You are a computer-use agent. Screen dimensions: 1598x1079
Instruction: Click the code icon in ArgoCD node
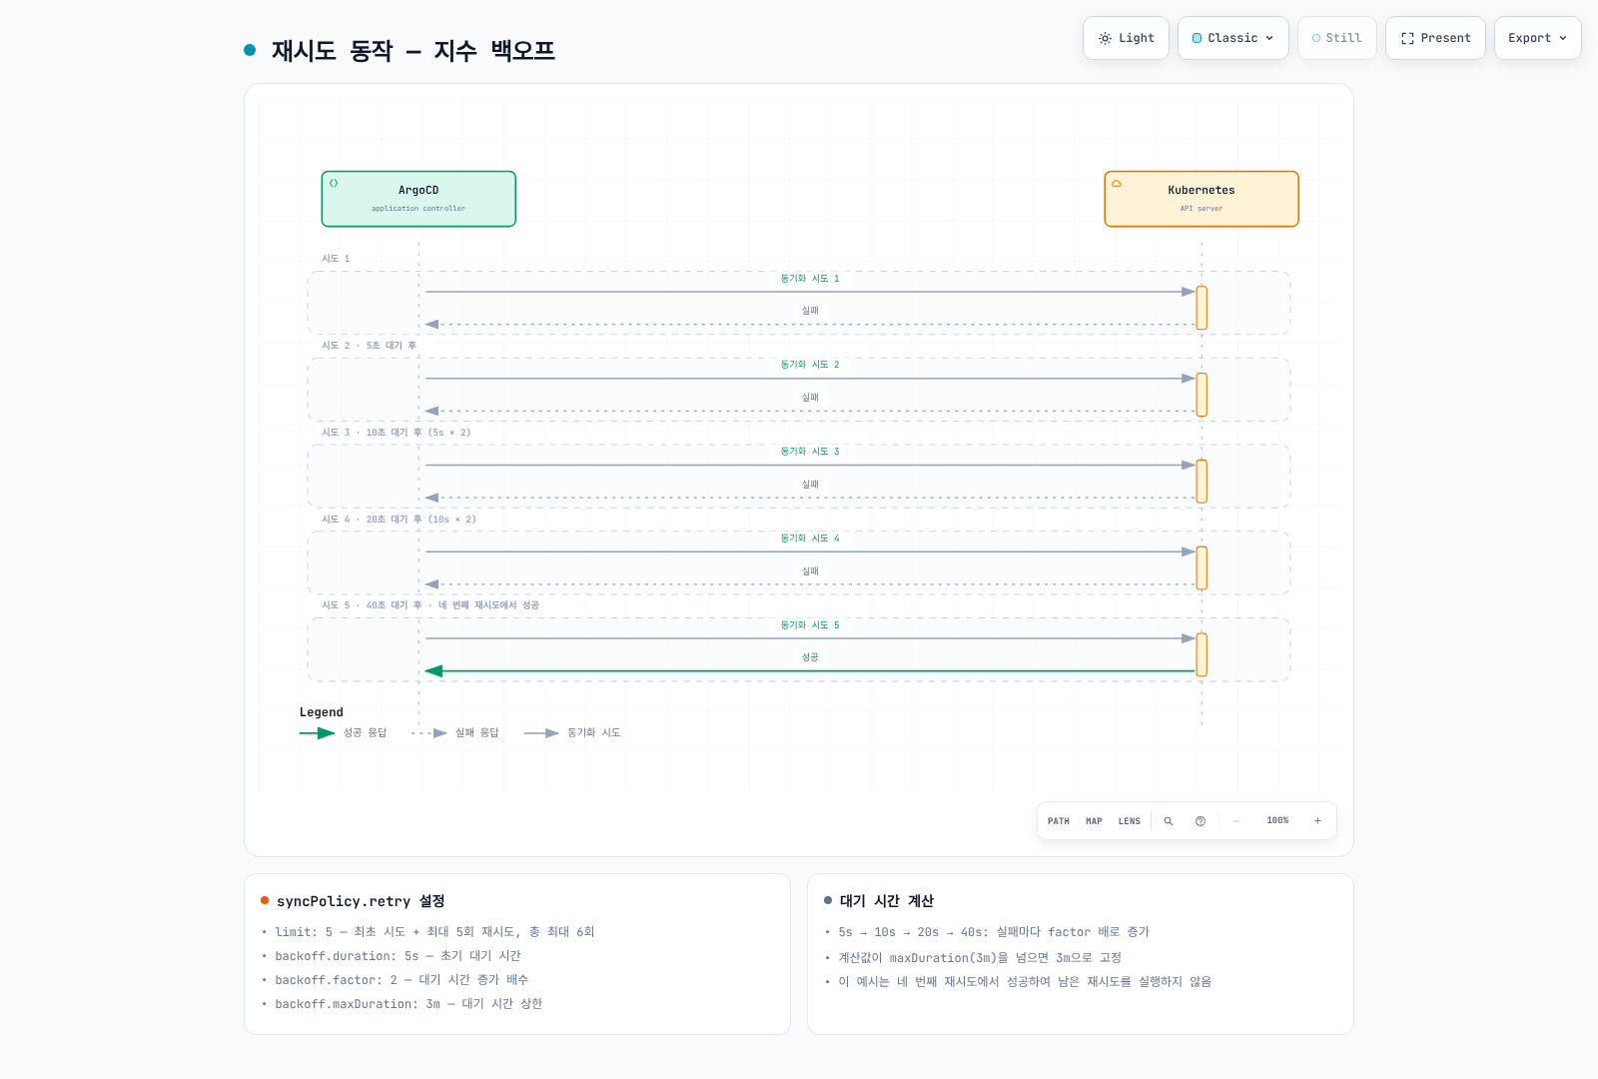[334, 183]
